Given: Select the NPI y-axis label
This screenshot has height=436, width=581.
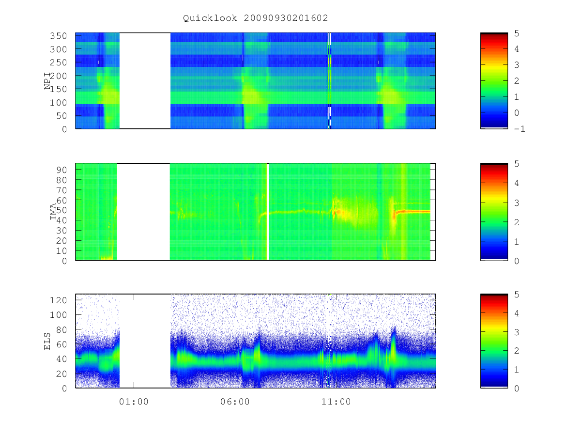Looking at the screenshot, I should click(48, 81).
